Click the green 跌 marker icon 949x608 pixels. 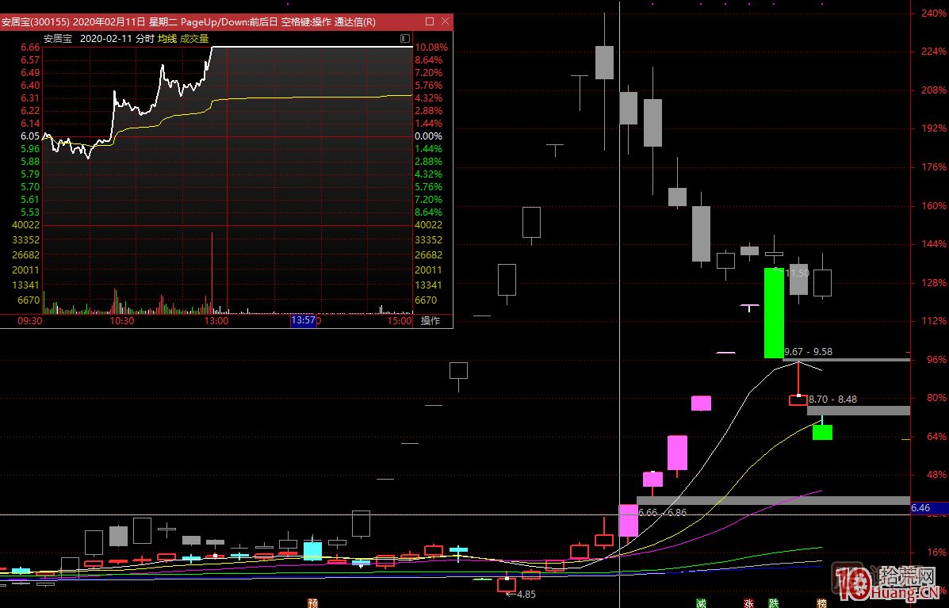[773, 602]
